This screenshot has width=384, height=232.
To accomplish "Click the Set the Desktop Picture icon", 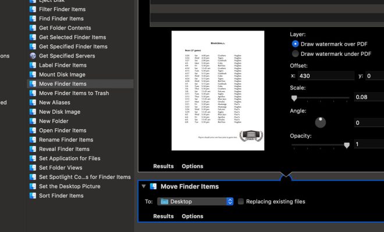I will click(x=33, y=186).
